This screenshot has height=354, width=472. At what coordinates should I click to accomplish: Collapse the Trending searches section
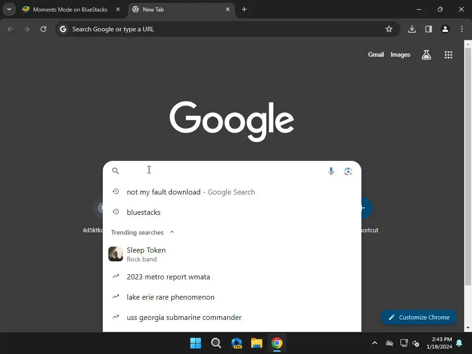coord(172,232)
